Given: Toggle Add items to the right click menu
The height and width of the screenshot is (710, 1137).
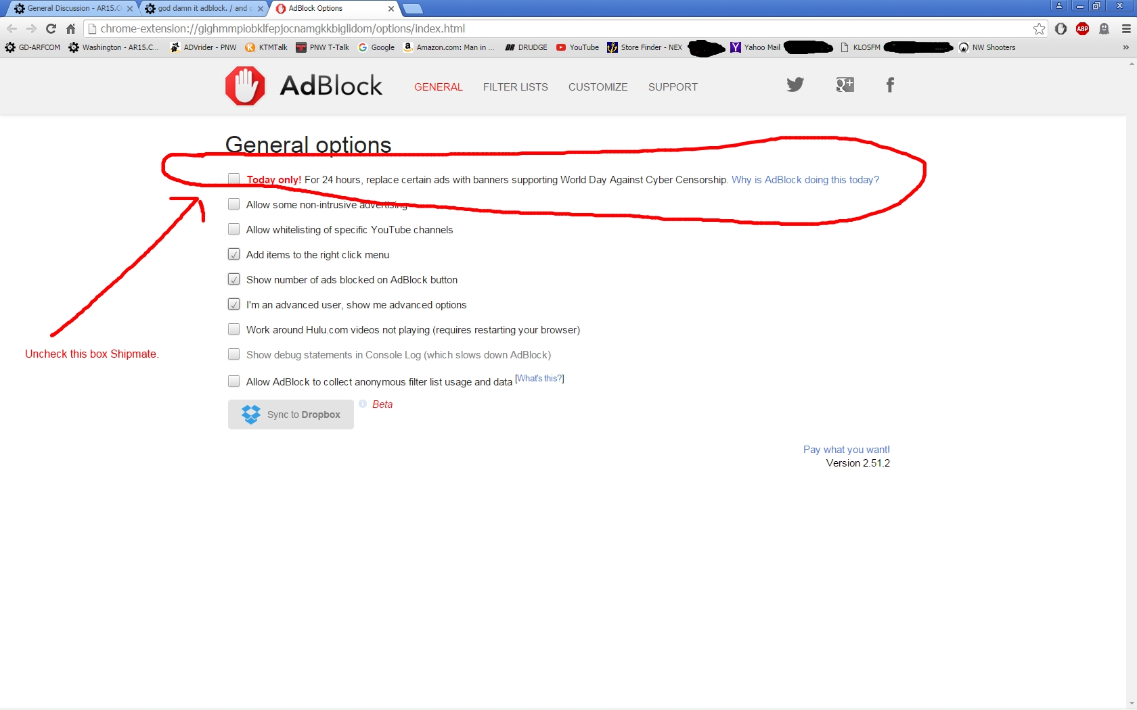Looking at the screenshot, I should coord(233,254).
